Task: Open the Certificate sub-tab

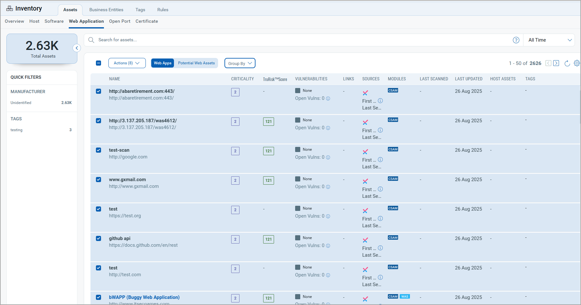Action: [x=146, y=21]
